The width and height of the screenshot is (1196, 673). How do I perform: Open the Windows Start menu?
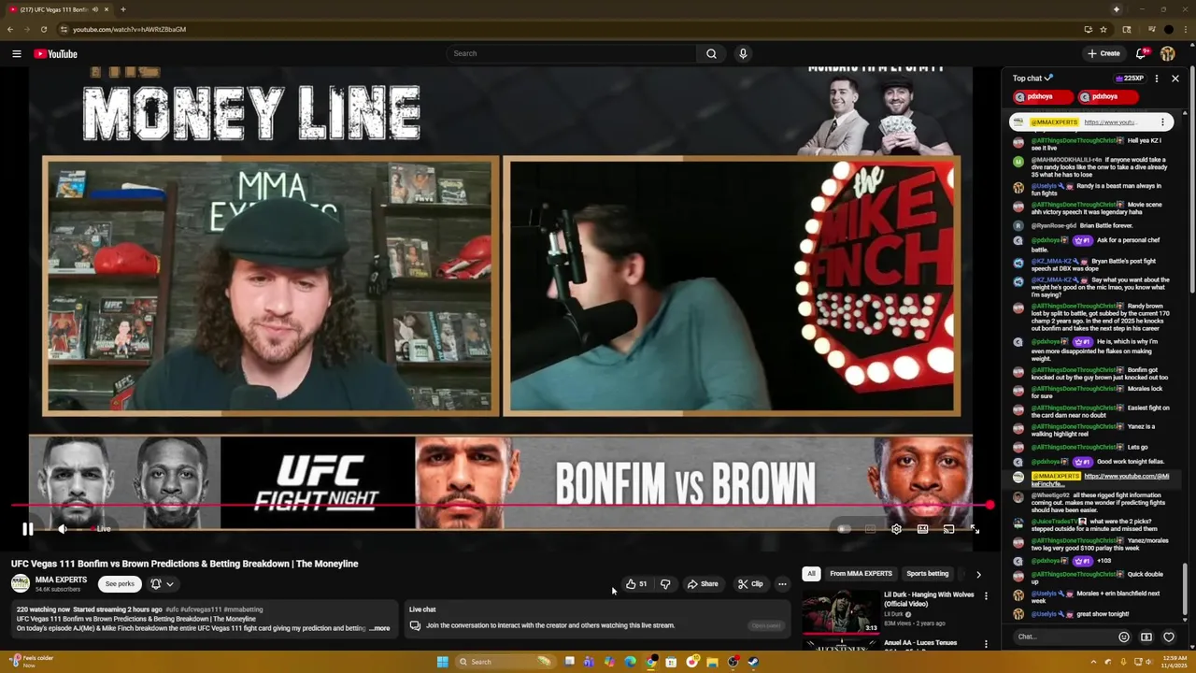(442, 662)
